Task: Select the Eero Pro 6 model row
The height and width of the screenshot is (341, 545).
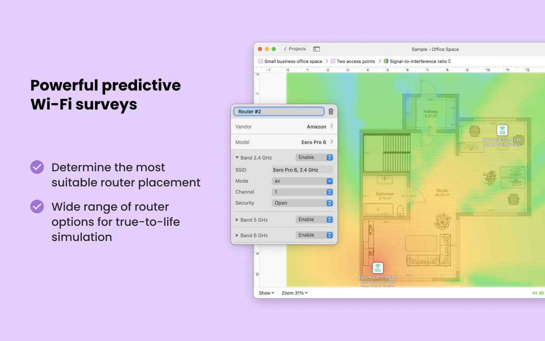Action: [316, 142]
